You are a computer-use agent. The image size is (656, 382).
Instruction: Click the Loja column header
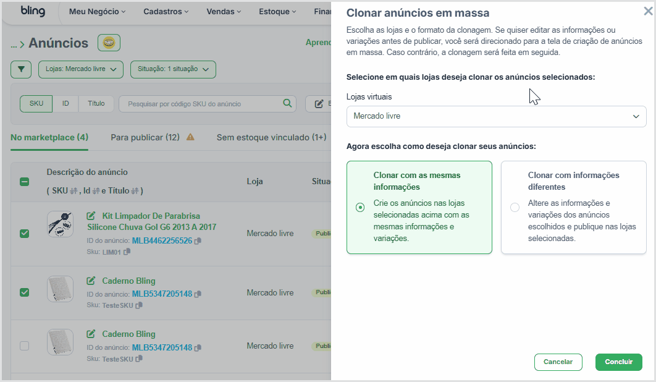(254, 181)
